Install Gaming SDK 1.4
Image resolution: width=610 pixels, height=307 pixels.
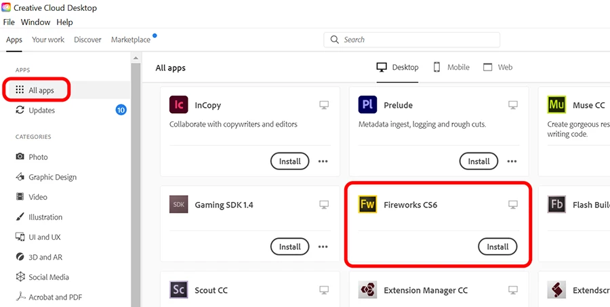(x=290, y=247)
